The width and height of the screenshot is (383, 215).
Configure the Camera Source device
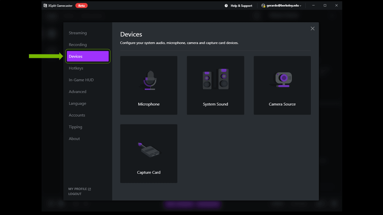(x=282, y=85)
